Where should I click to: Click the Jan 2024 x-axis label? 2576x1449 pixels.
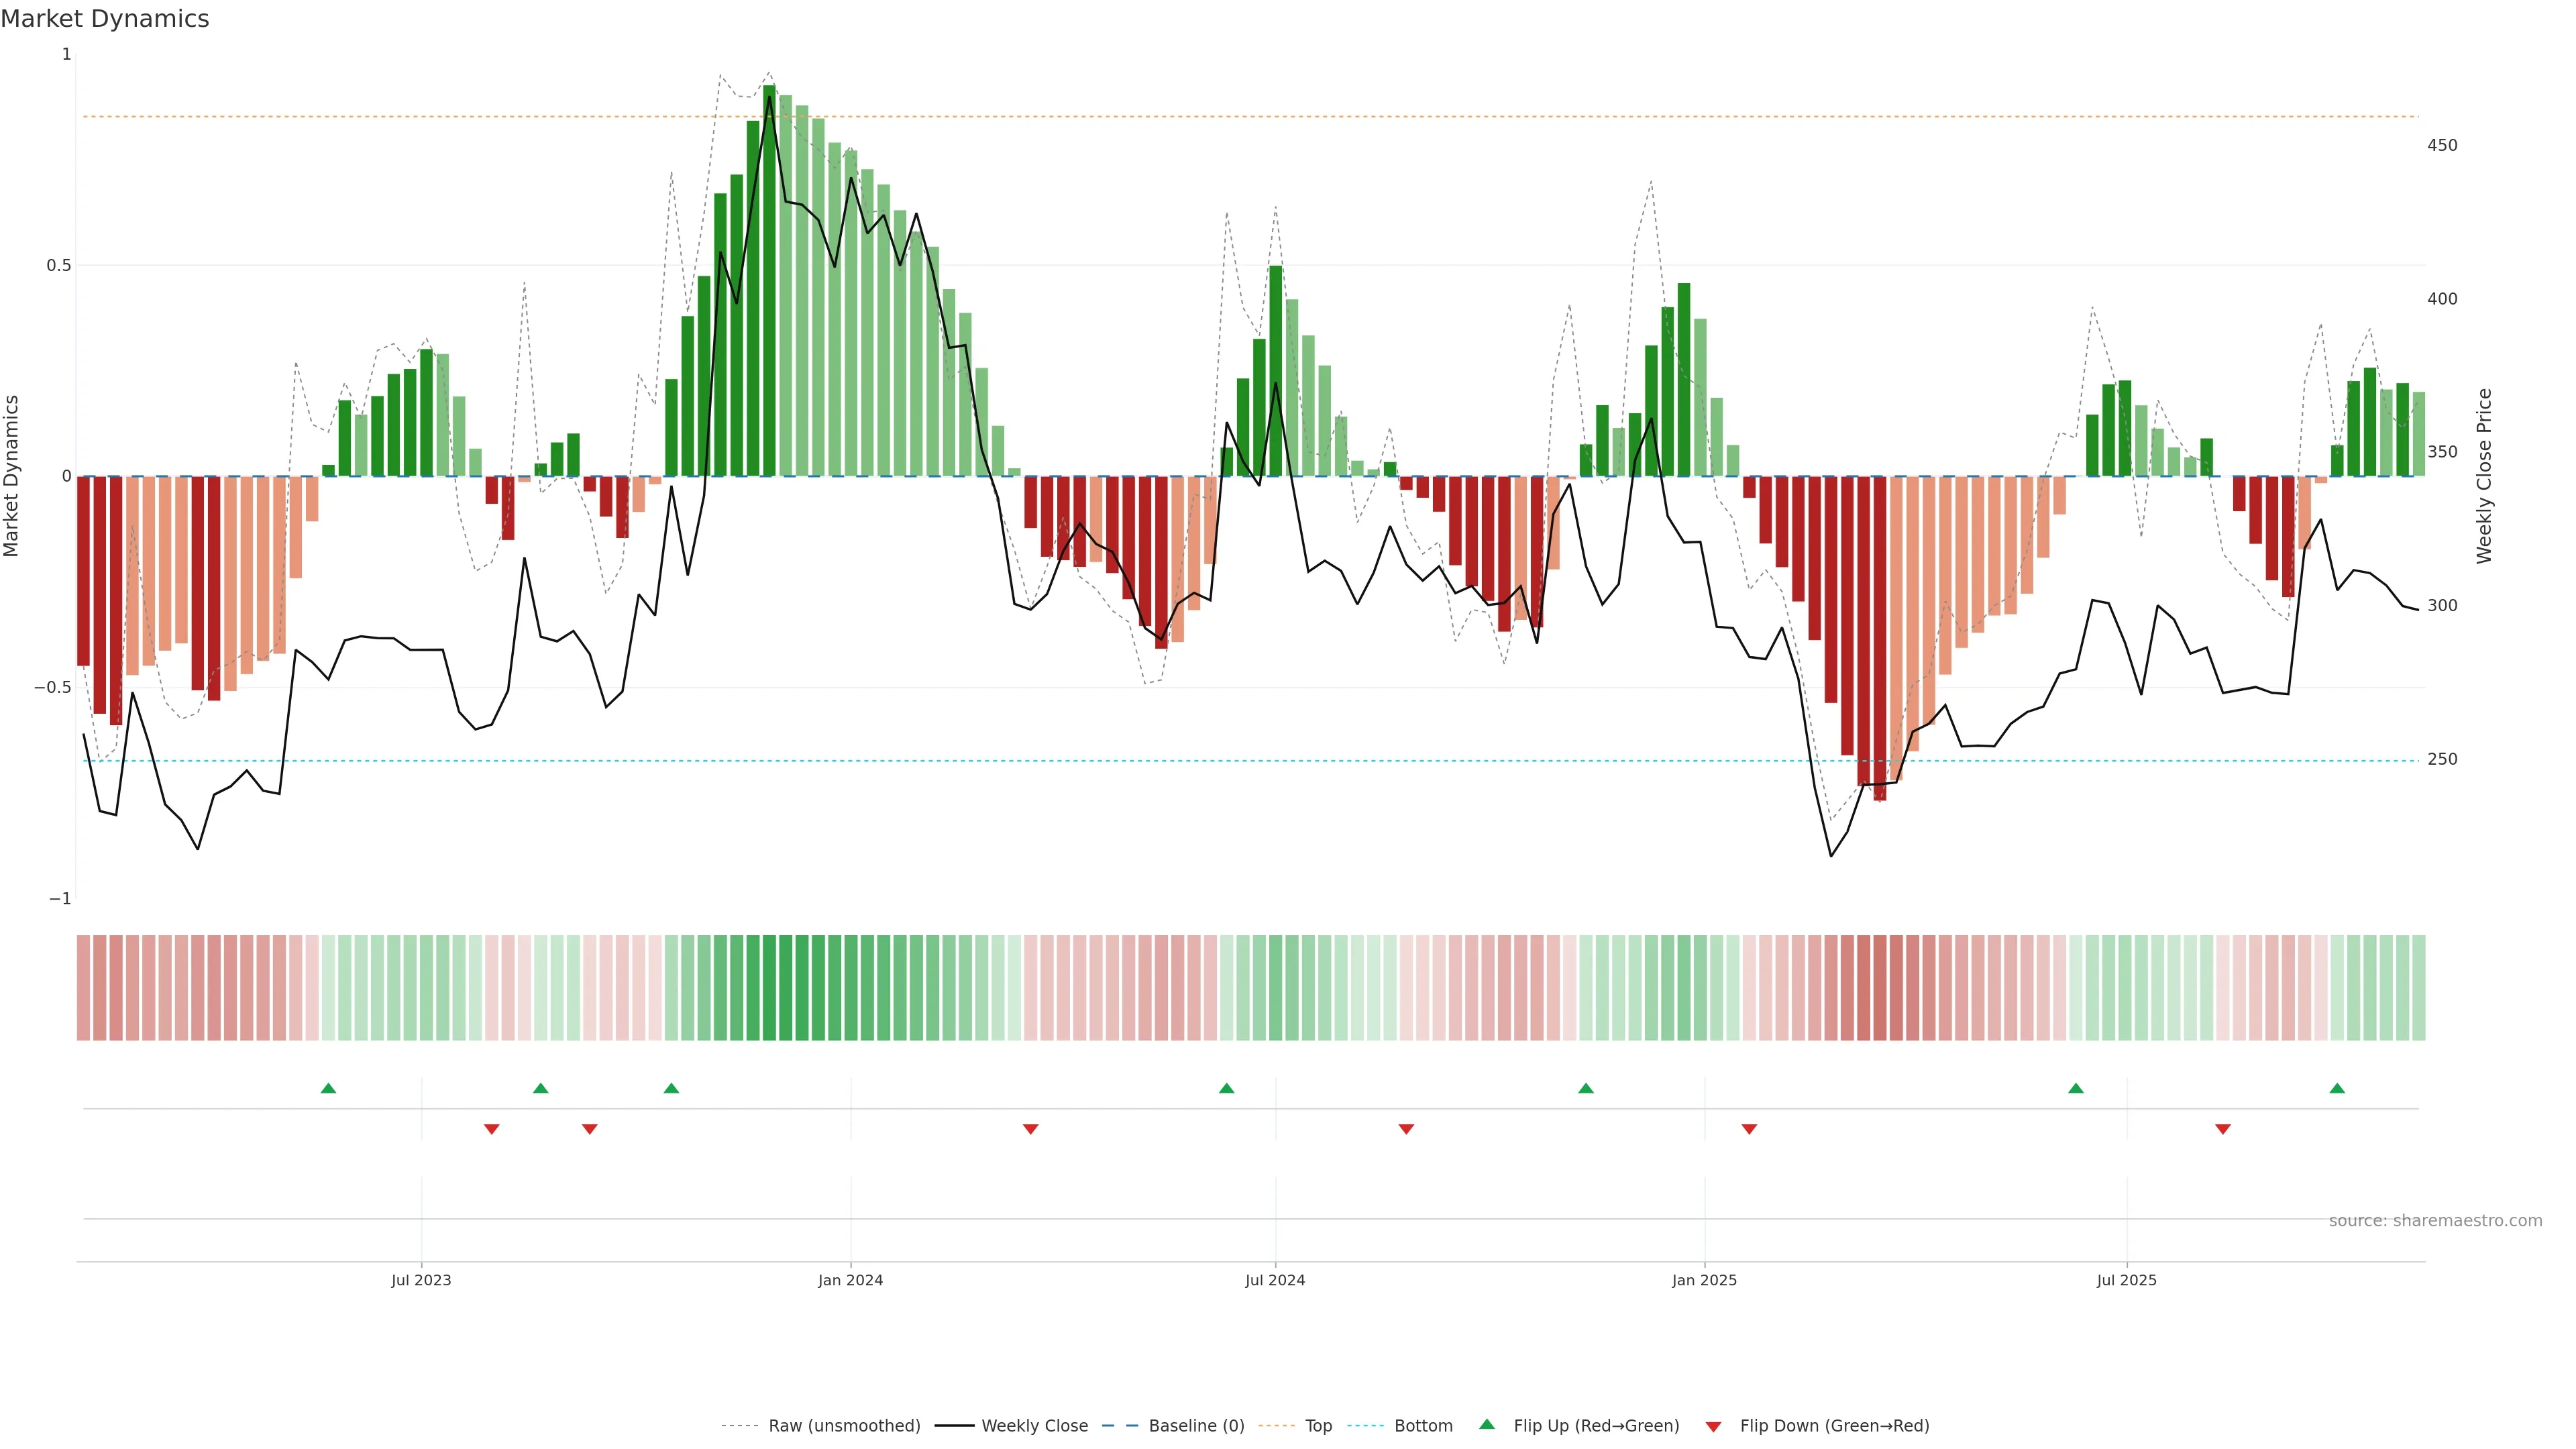(850, 1280)
